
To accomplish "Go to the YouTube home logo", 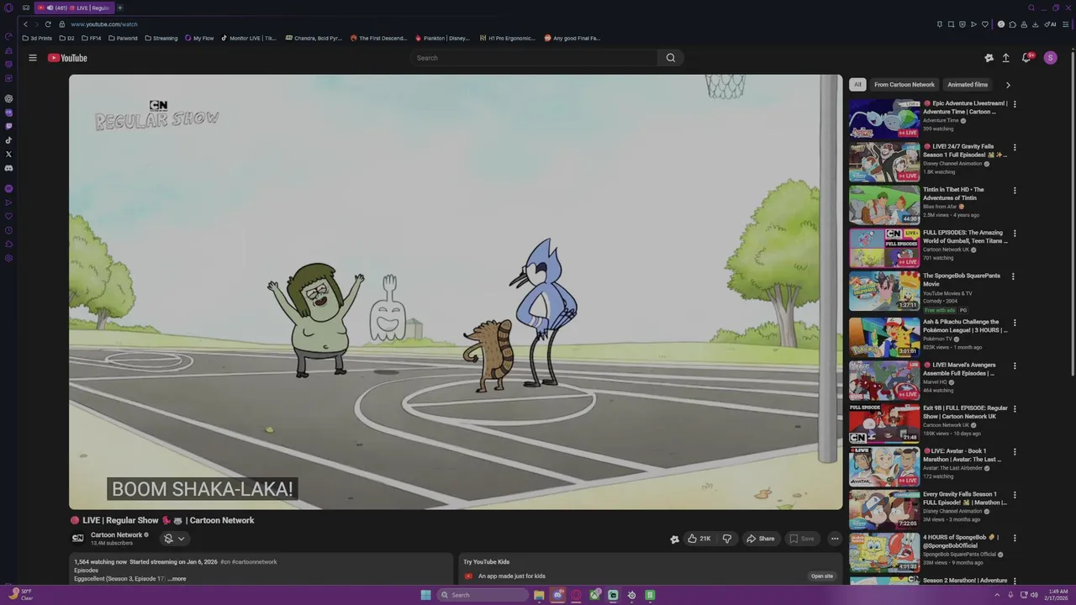I will (67, 58).
